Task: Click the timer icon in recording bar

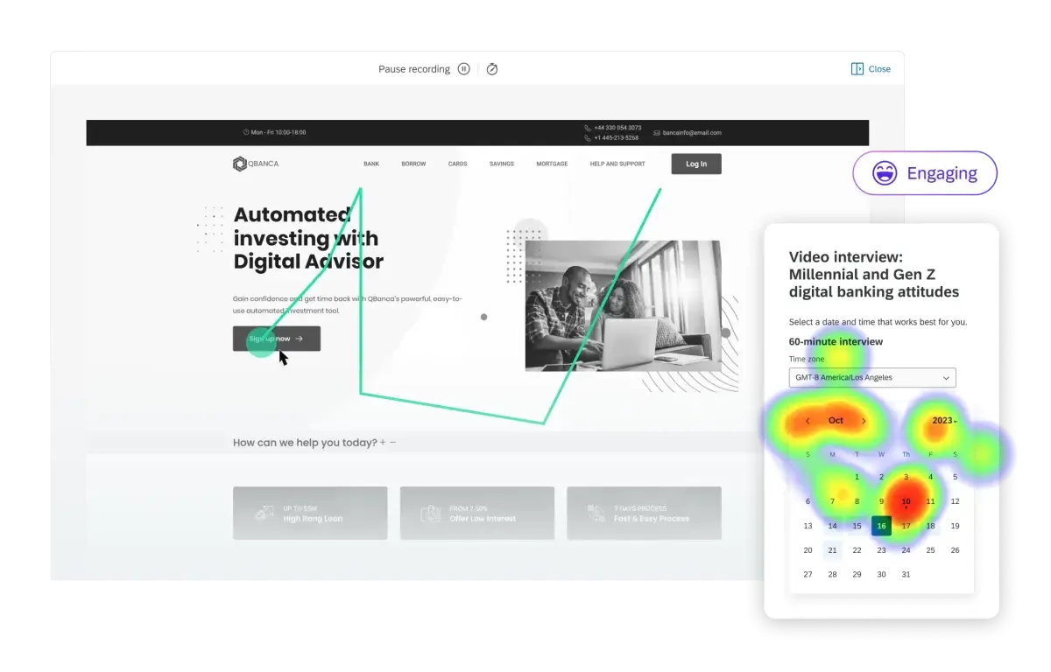Action: [492, 69]
